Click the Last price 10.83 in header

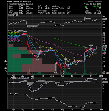pos(99,11)
